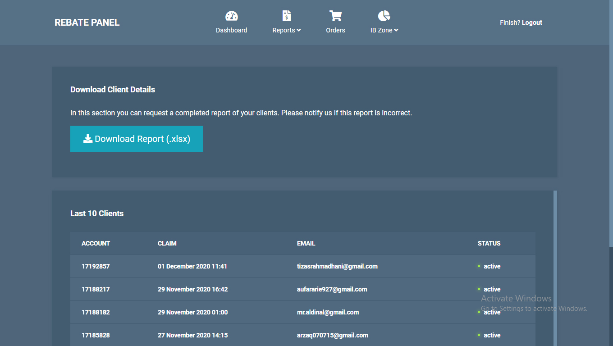
Task: Click green status dot for account 17185828
Action: tap(479, 335)
